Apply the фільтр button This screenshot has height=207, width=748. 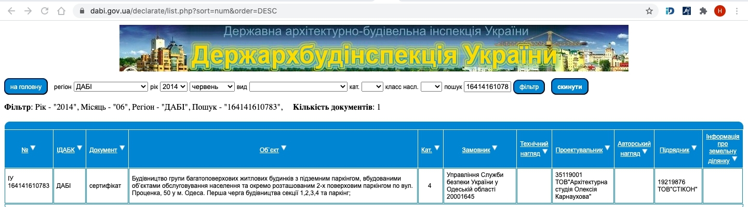tap(529, 87)
